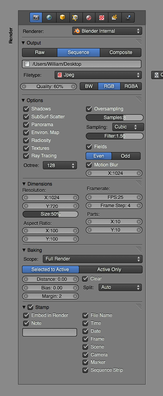
Task: Disable Radiosity checkbox
Action: tap(26, 140)
